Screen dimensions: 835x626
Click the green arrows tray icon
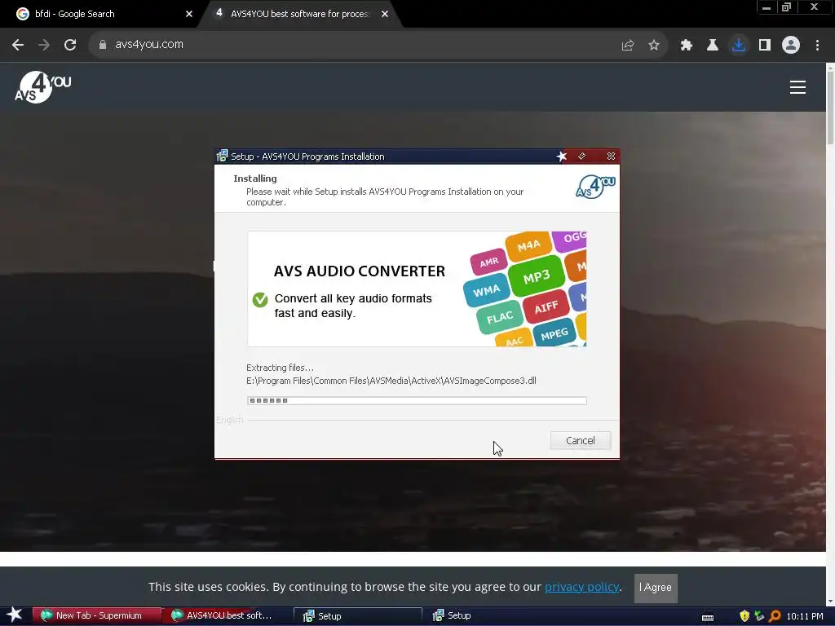coord(759,616)
